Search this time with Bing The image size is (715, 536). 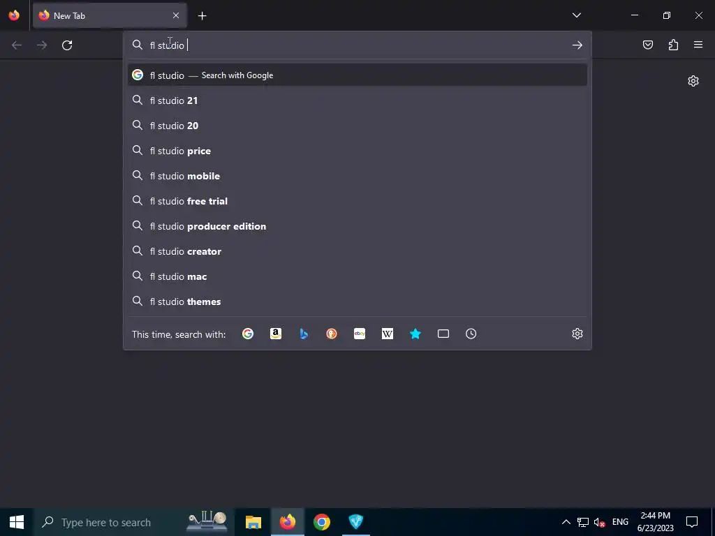tap(304, 334)
